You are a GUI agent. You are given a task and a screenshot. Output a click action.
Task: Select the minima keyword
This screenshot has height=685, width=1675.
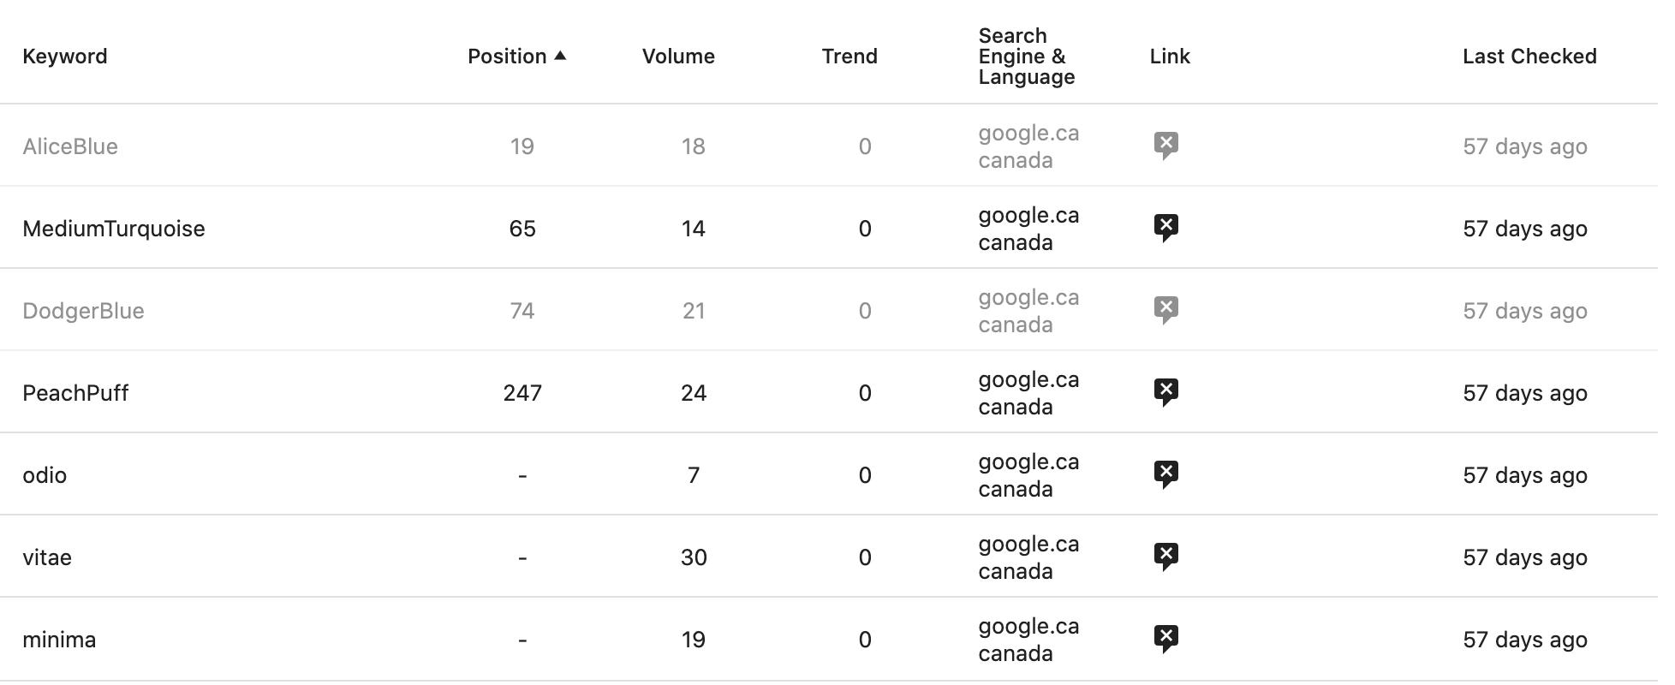[59, 640]
